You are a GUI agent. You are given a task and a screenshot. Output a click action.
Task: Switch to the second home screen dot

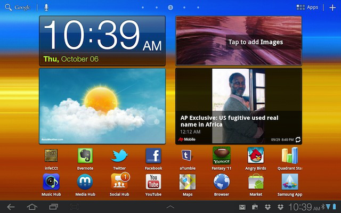tap(157, 7)
